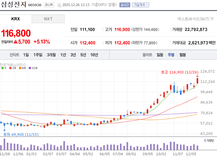This screenshot has width=217, height=161.
Task: Select the KRX exchange tab
Action: [x=16, y=19]
